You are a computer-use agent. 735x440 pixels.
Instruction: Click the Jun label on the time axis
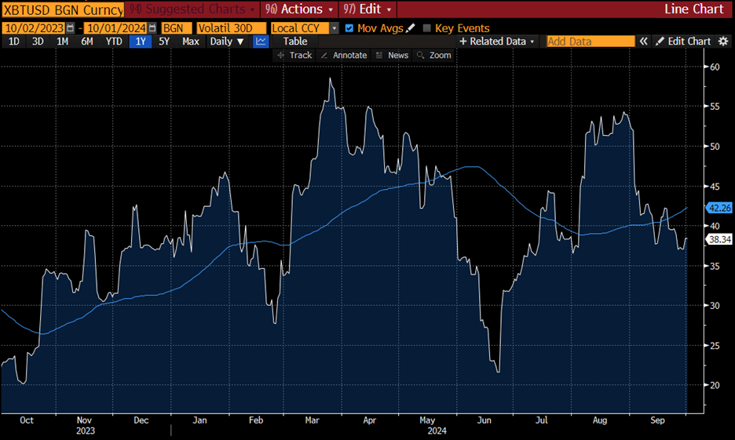click(x=484, y=420)
